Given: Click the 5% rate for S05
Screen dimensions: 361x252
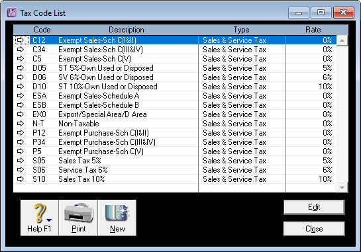Looking at the screenshot, I should (327, 161).
